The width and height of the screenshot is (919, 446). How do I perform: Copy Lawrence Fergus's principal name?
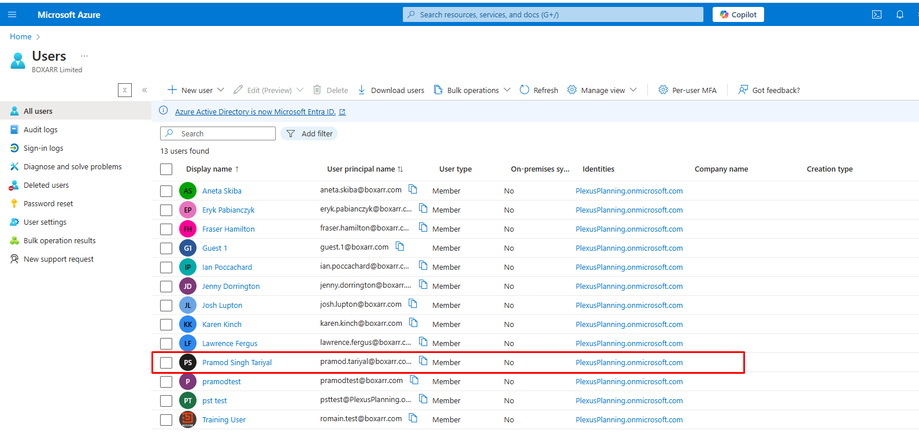(423, 341)
